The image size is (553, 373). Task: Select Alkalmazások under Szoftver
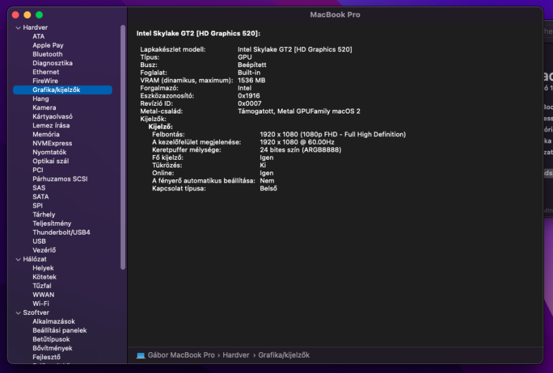click(x=54, y=321)
